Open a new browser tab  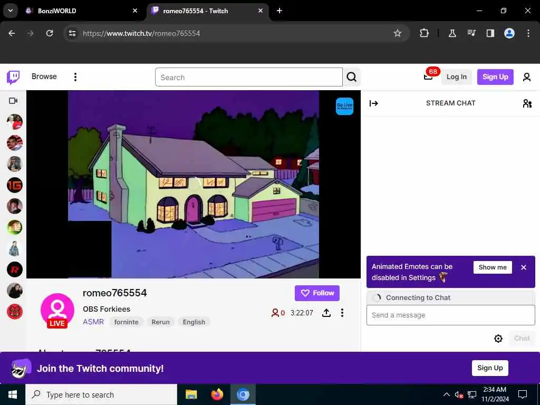279,11
